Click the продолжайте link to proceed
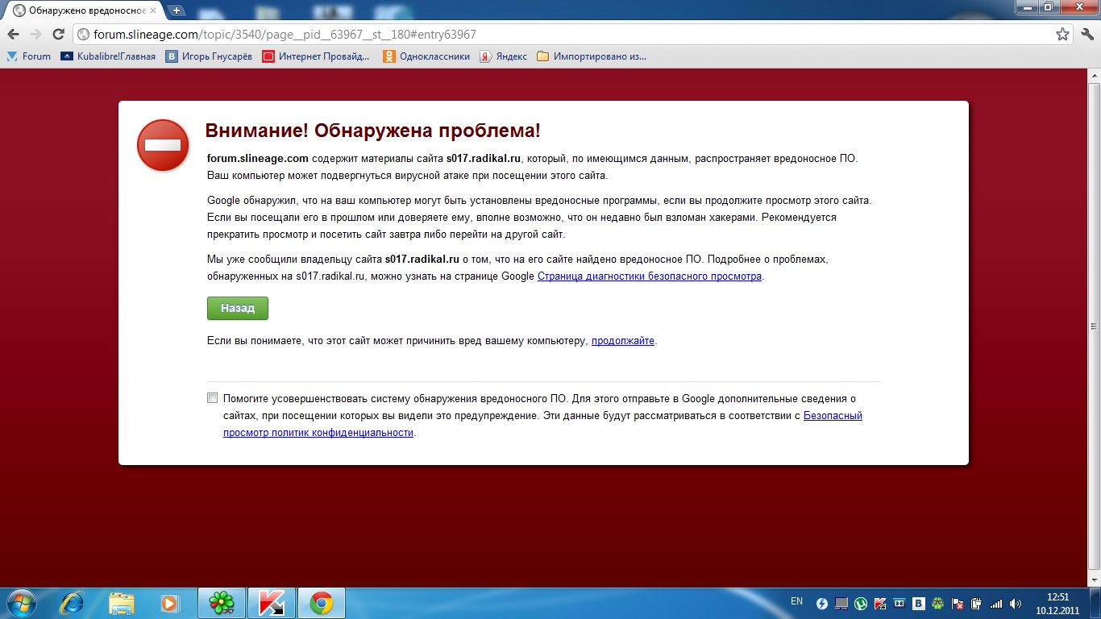This screenshot has height=619, width=1101. (x=623, y=341)
